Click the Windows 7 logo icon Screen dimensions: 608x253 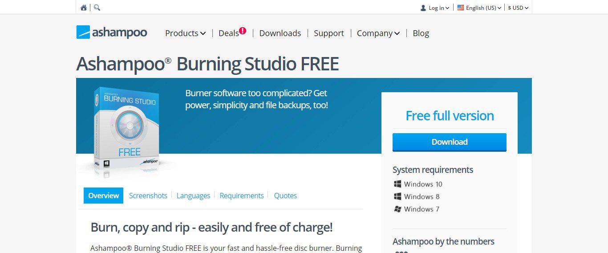[397, 209]
